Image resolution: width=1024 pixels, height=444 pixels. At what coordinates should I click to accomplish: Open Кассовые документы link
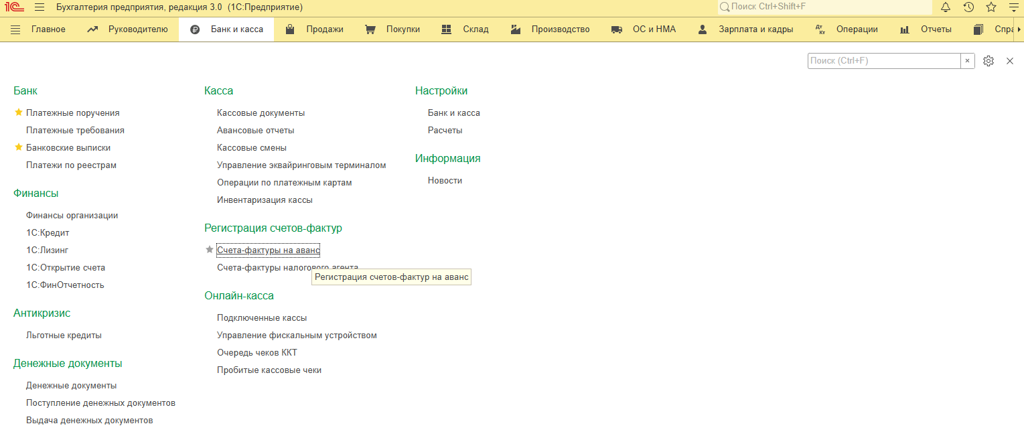tap(261, 113)
